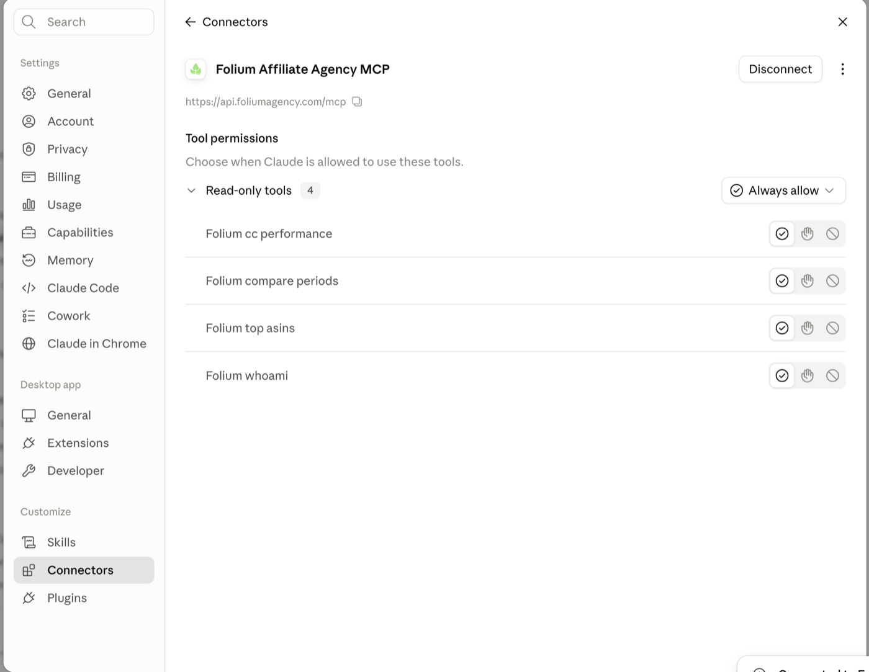The image size is (869, 672).
Task: Open Privacy settings
Action: pyautogui.click(x=84, y=149)
